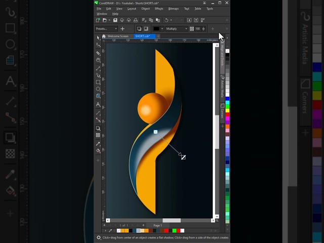The width and height of the screenshot is (324, 243).
Task: Select the Polygon shapes tool
Action: 98,96
